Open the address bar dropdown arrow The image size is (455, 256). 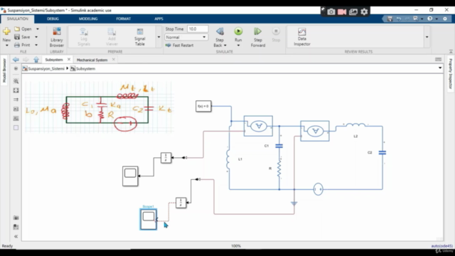tap(440, 68)
